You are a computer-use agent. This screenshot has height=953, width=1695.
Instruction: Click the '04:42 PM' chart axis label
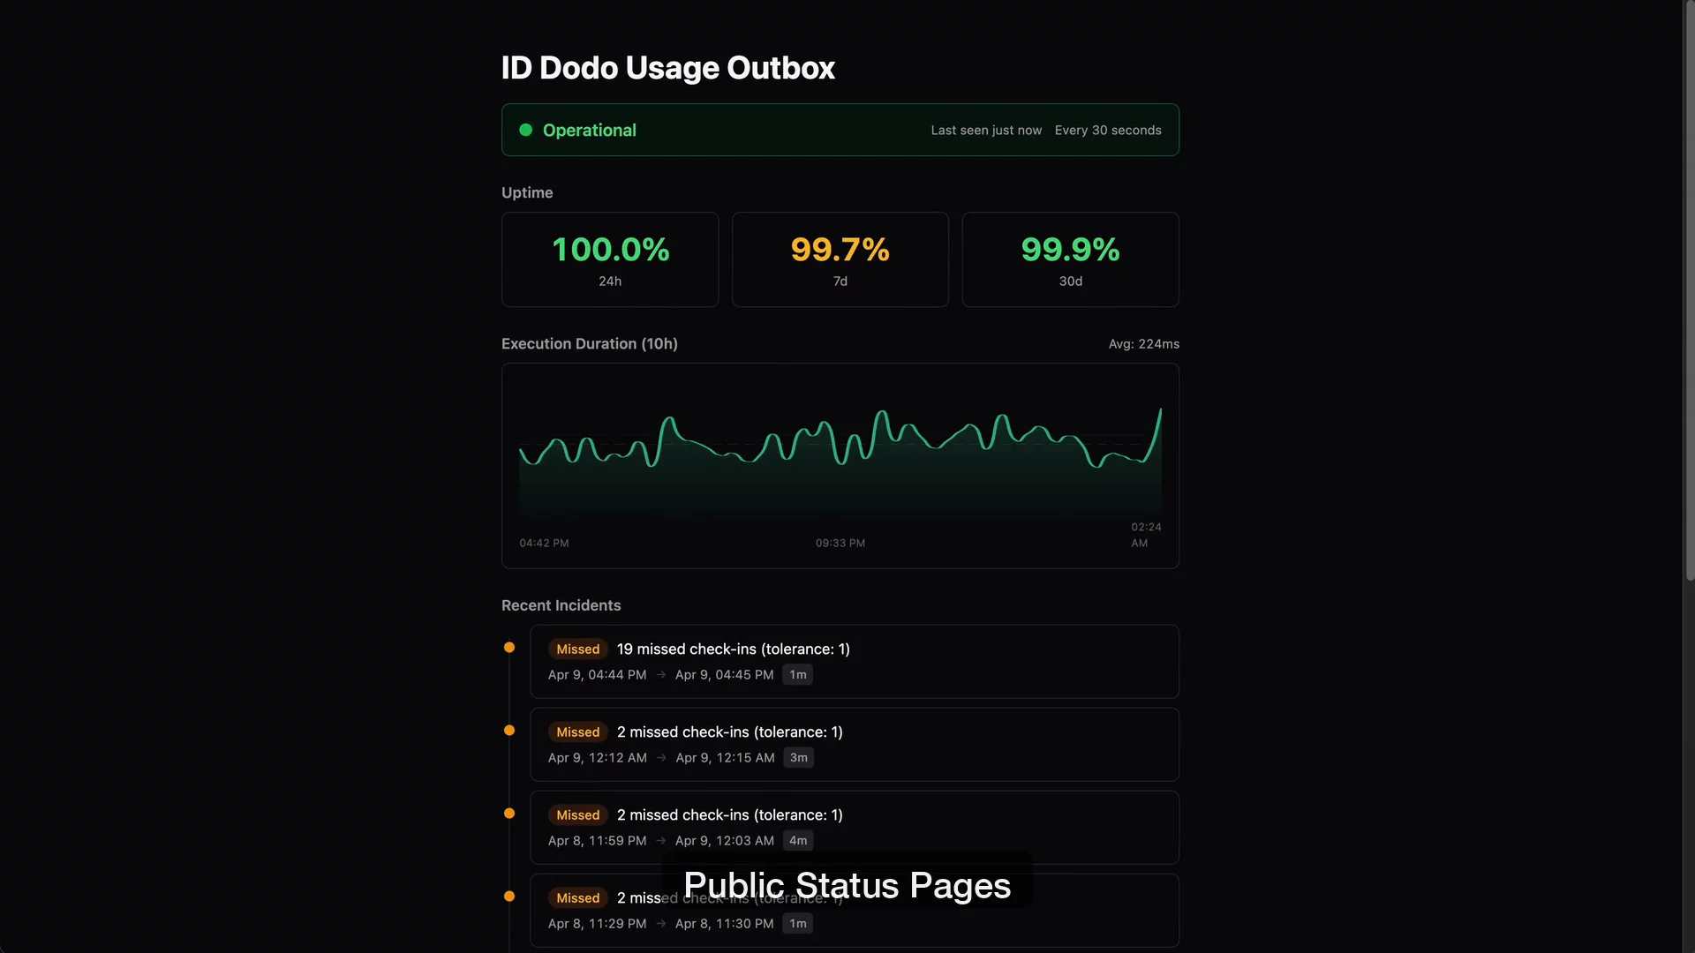[544, 544]
